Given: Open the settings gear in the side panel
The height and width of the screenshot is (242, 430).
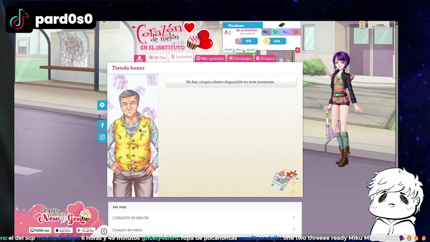Looking at the screenshot, I should (x=102, y=105).
